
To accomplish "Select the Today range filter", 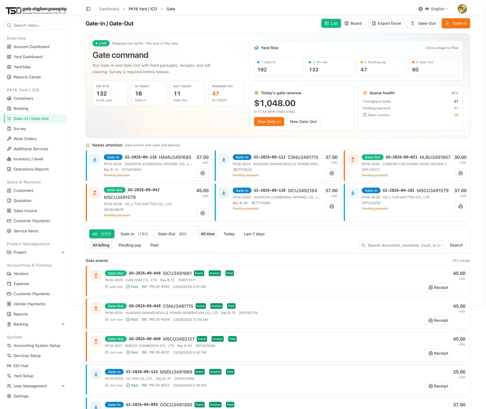I will point(229,234).
